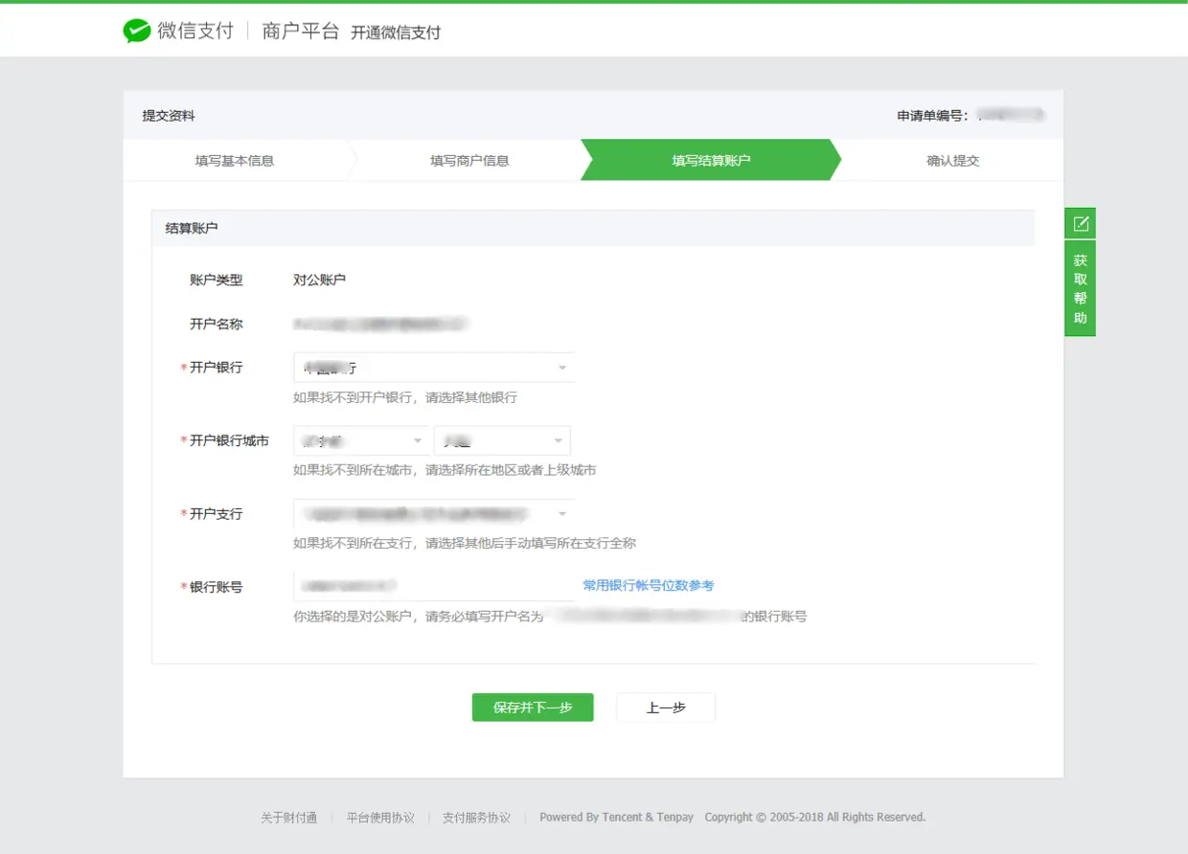The width and height of the screenshot is (1188, 854).
Task: Click the 如果找不到开户银行 hint text
Action: click(x=405, y=397)
